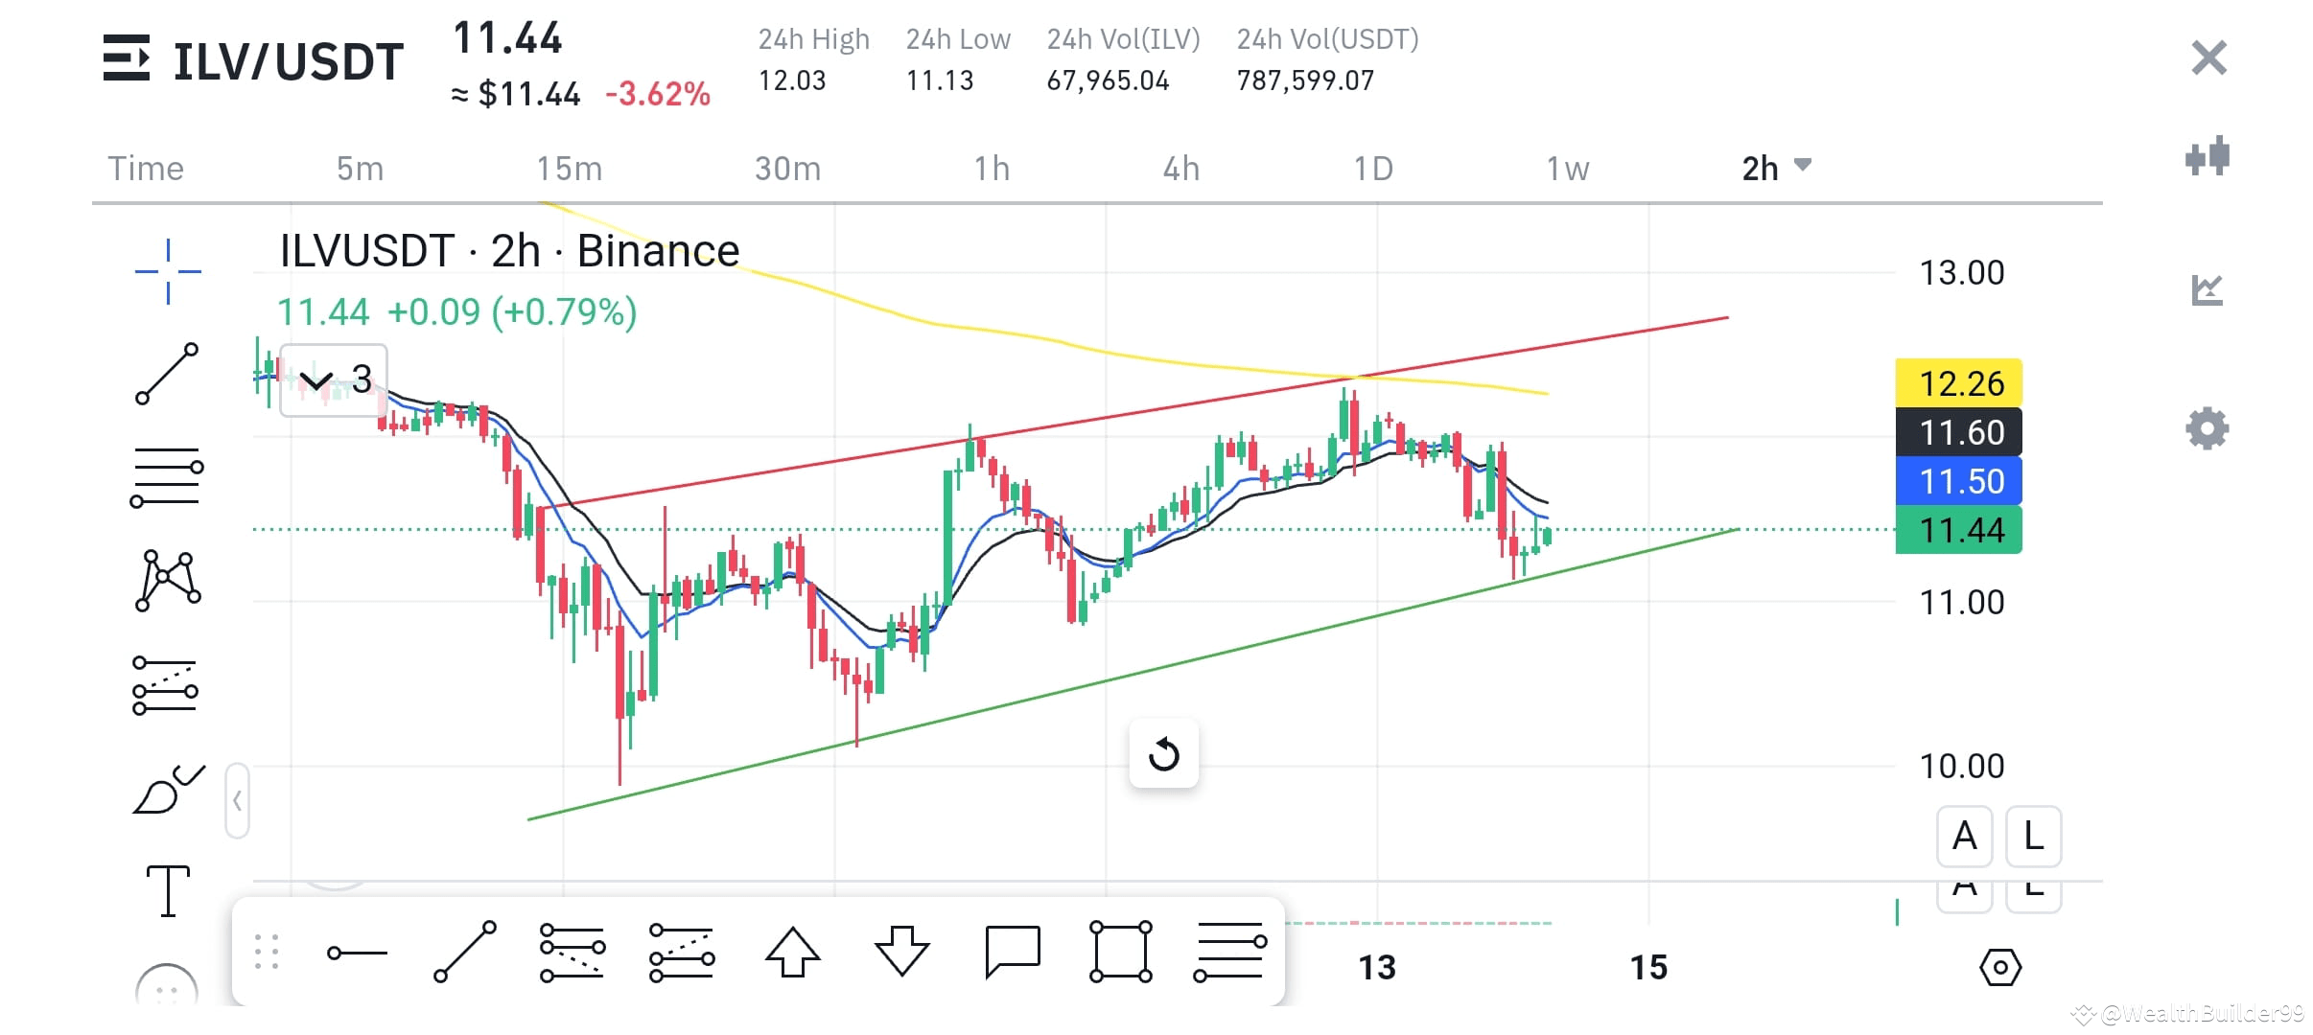Select the XABCD pattern drawing tool
Screen dimensions: 2313x1035
coord(168,580)
